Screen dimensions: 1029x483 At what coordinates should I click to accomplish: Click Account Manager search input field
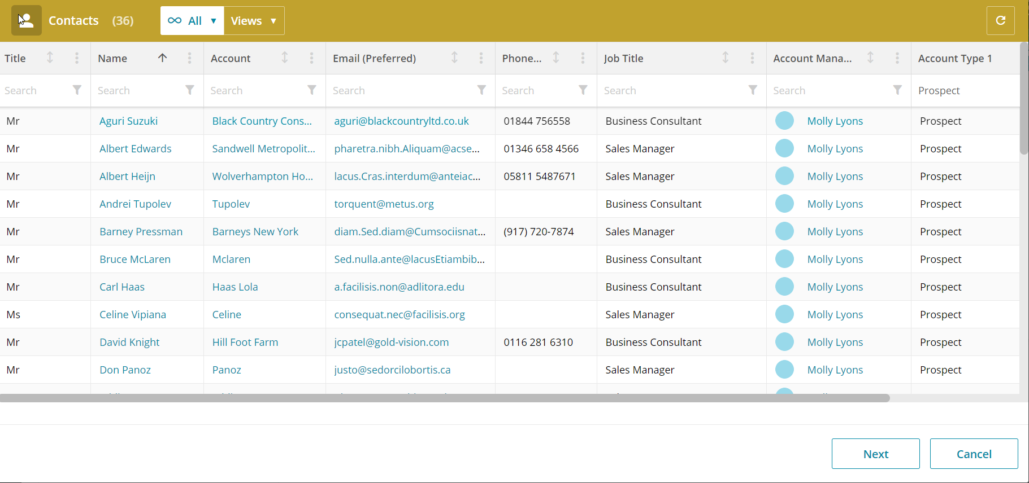831,90
